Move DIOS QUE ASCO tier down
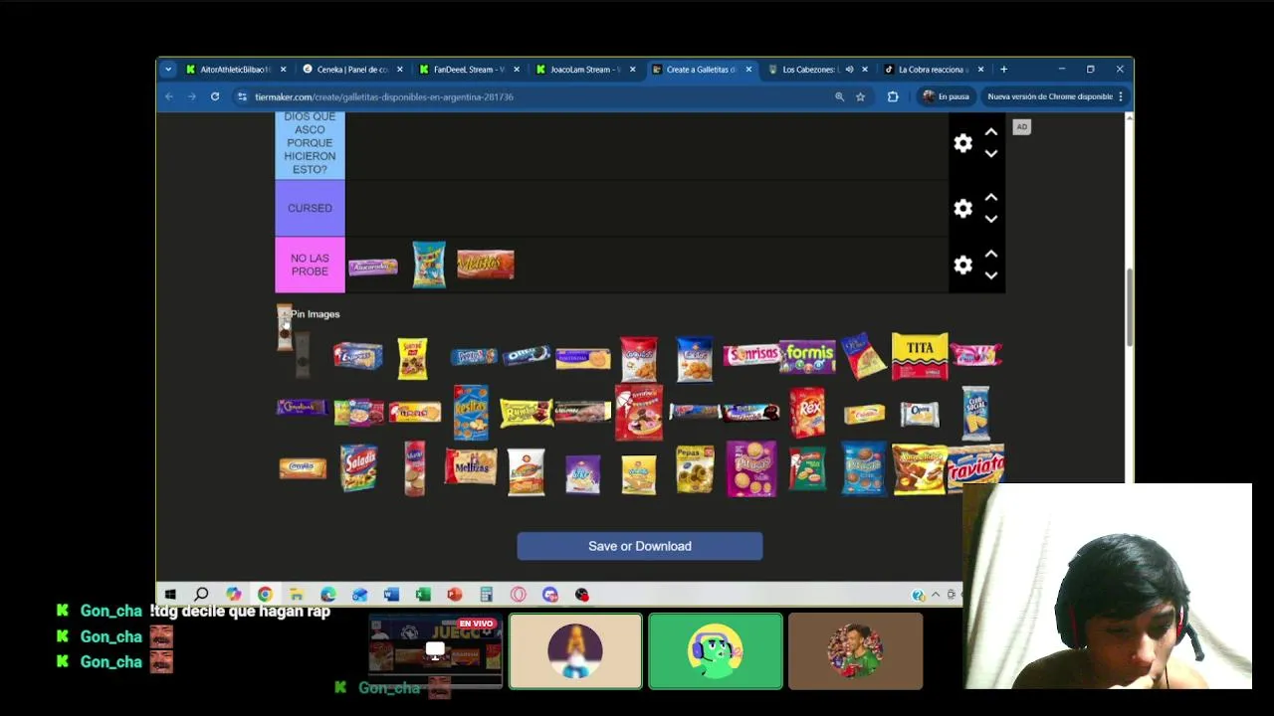 (x=990, y=153)
